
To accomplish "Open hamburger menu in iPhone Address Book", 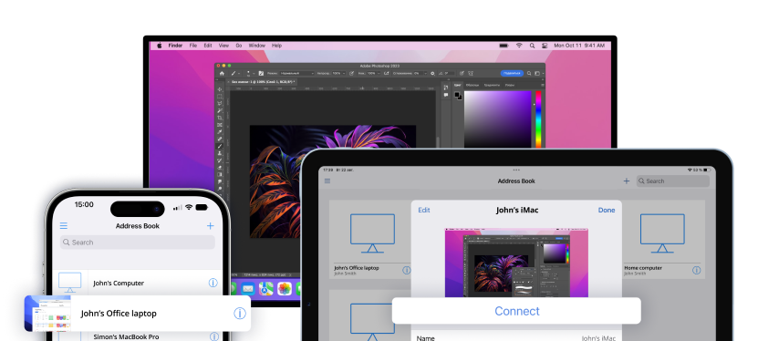I will [63, 226].
